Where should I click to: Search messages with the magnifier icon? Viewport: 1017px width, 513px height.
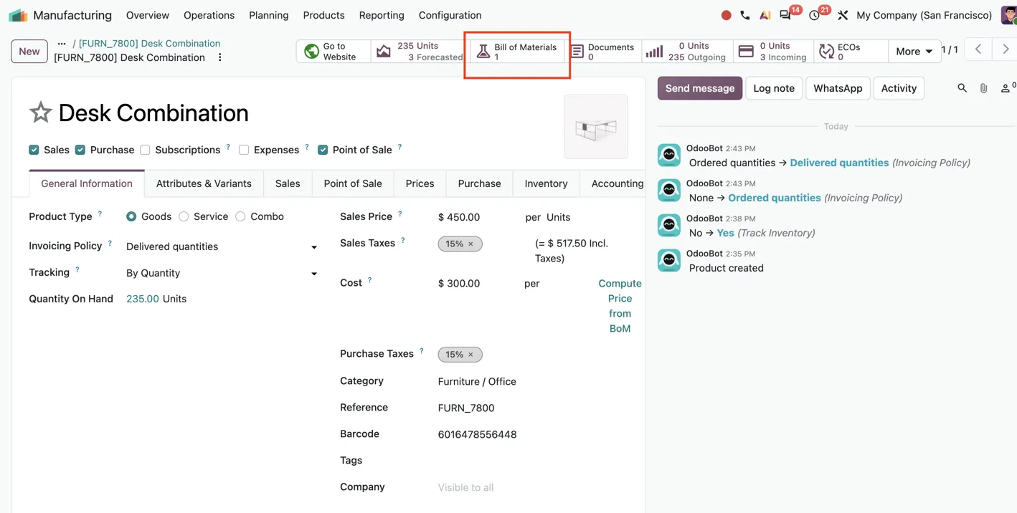[962, 88]
